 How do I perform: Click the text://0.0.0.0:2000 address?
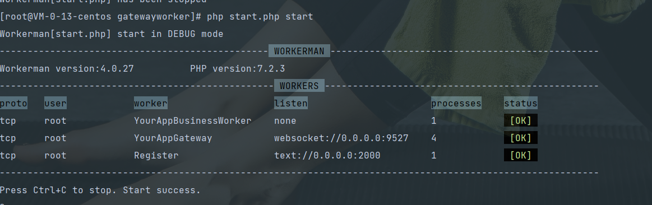point(327,156)
